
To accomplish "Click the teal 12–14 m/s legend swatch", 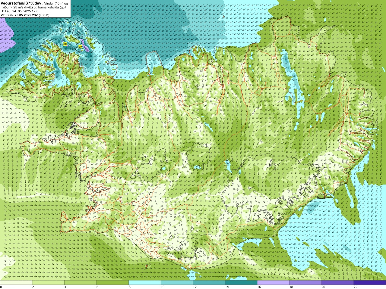I will [x=209, y=283].
